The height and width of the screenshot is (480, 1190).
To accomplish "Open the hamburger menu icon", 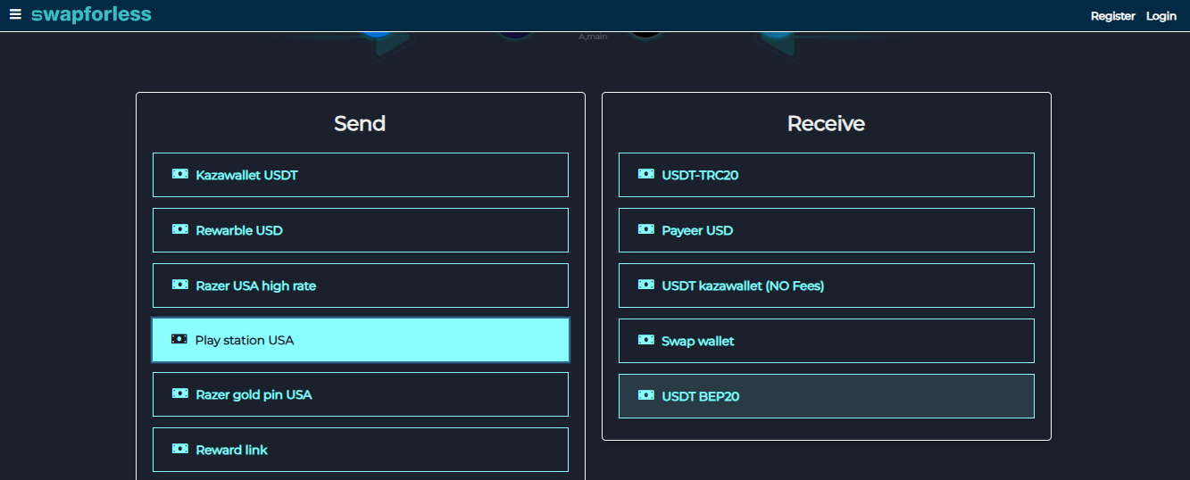I will [x=15, y=15].
